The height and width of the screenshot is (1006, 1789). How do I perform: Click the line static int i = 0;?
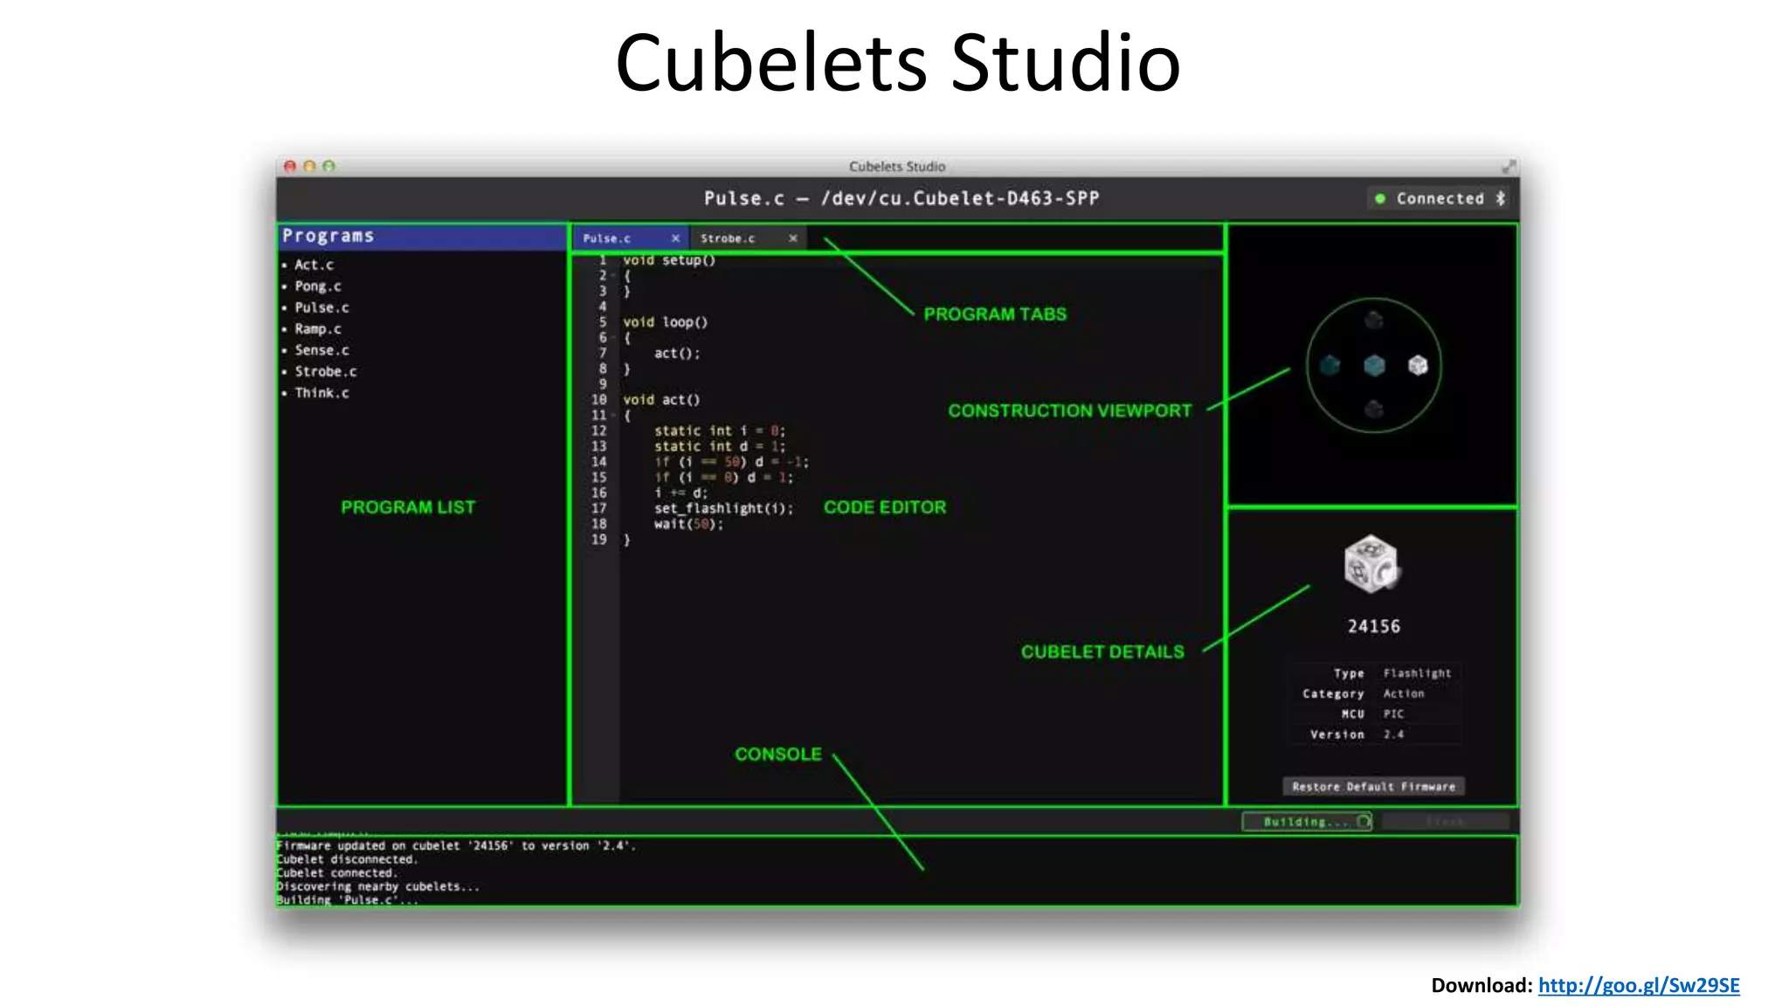tap(720, 431)
